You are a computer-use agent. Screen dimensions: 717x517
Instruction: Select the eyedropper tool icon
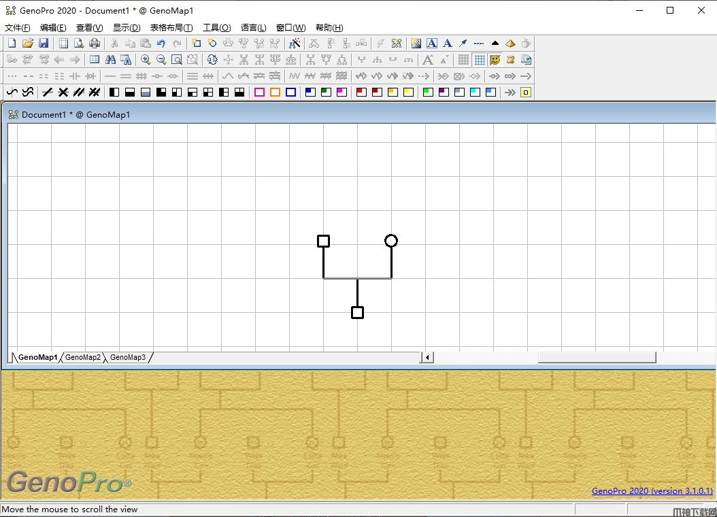coord(463,44)
